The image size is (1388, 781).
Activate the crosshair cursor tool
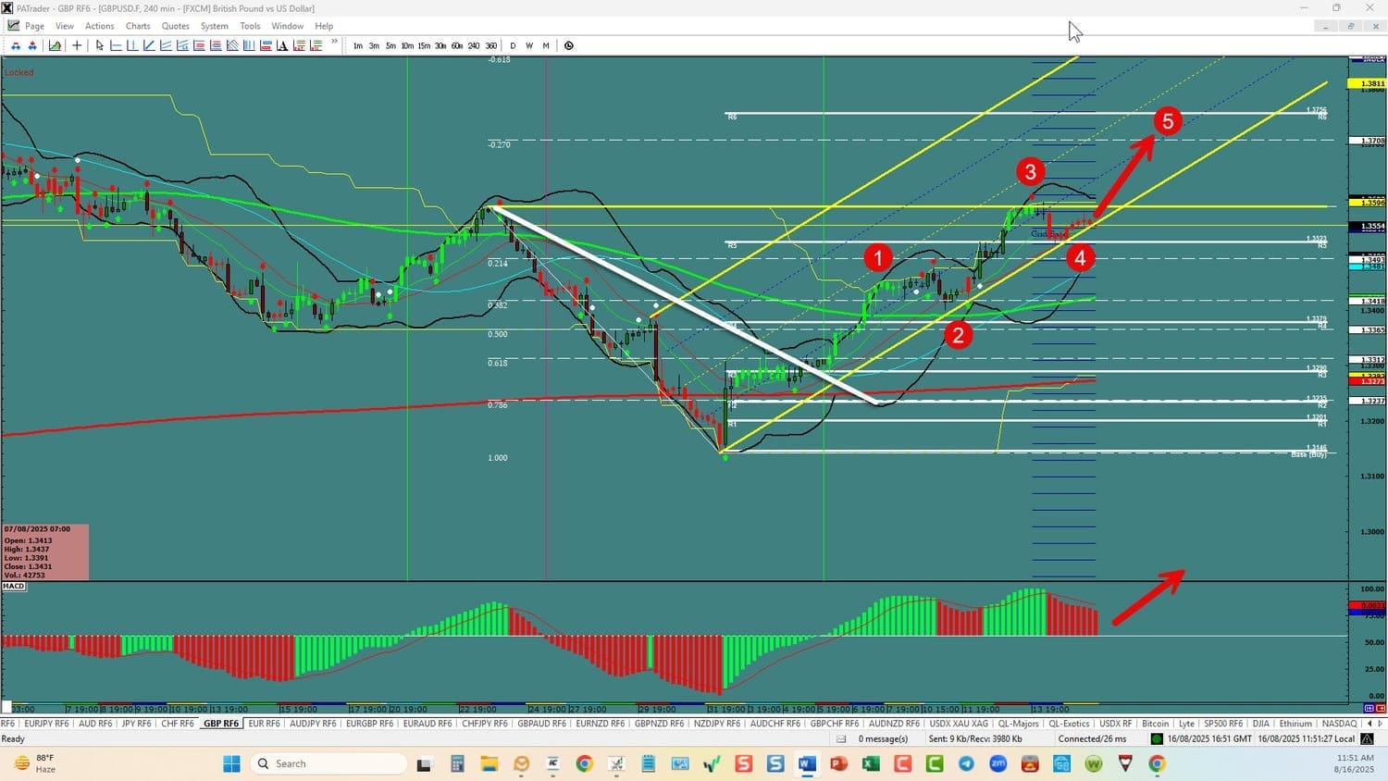click(77, 45)
